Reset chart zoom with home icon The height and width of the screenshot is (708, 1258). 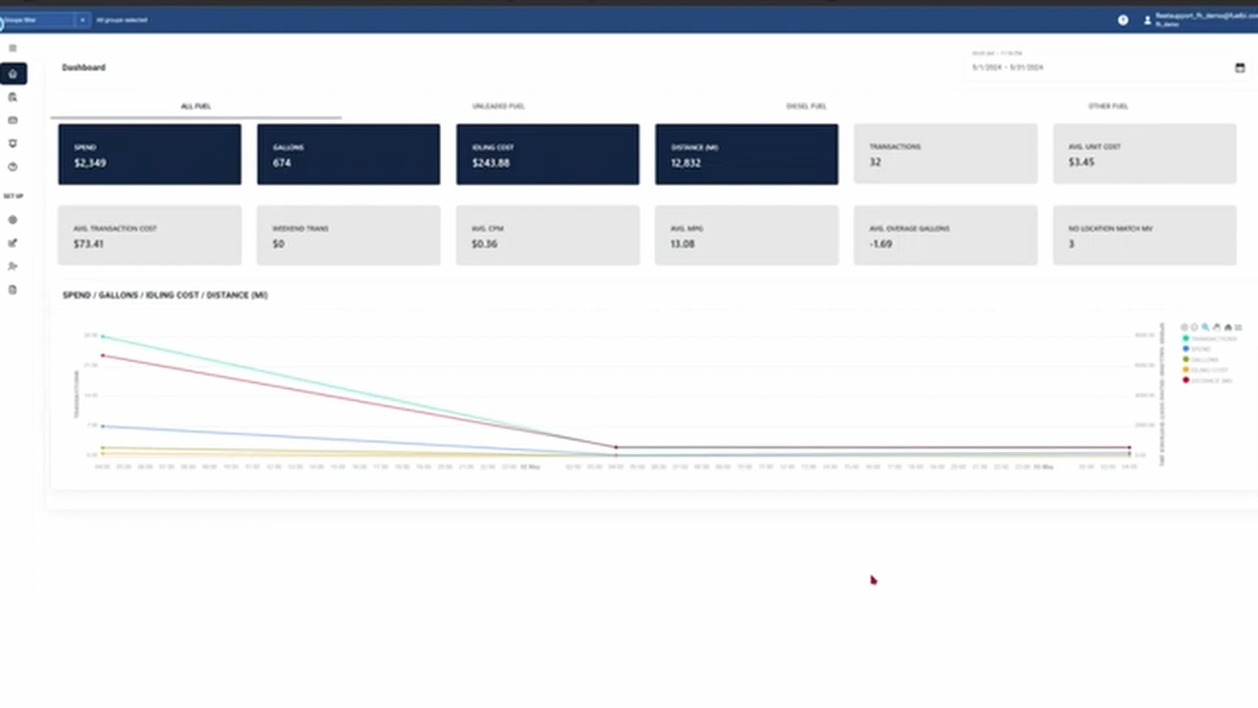click(1228, 327)
